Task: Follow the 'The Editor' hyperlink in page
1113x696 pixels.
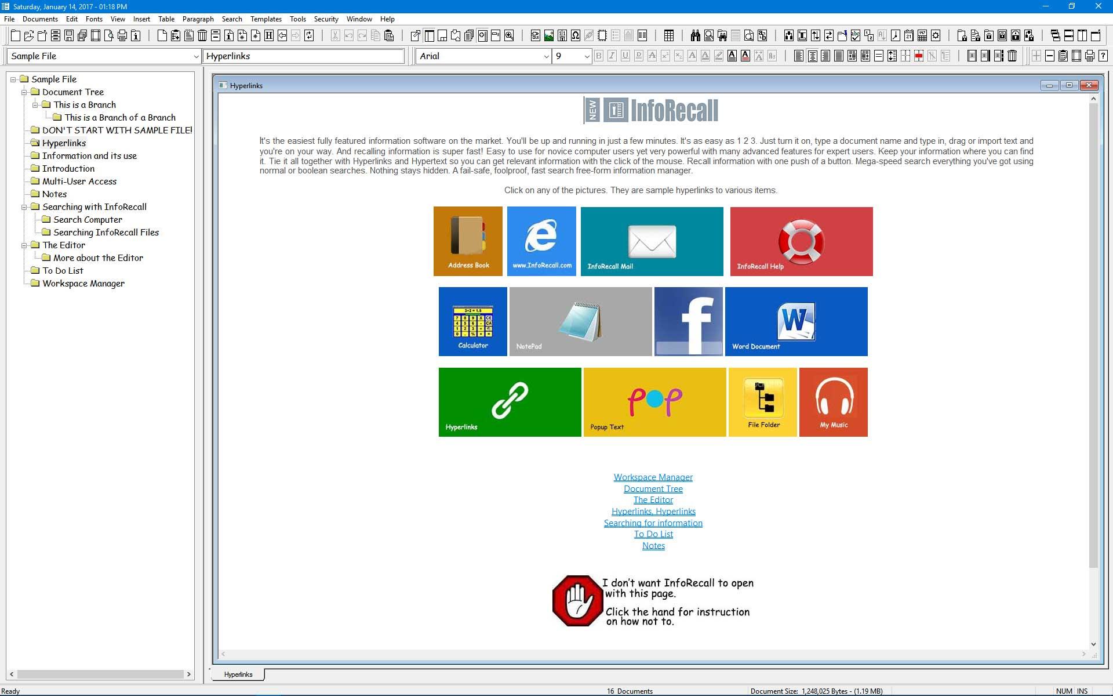Action: (x=653, y=500)
